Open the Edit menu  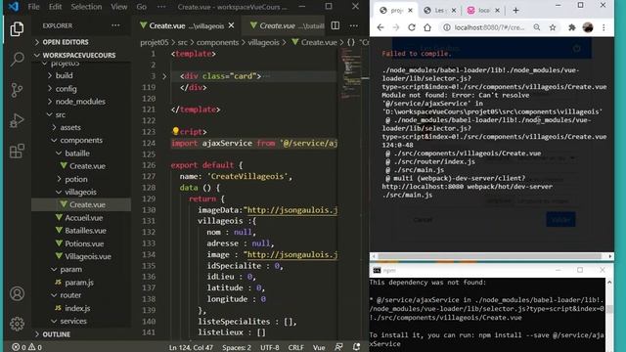pos(55,7)
